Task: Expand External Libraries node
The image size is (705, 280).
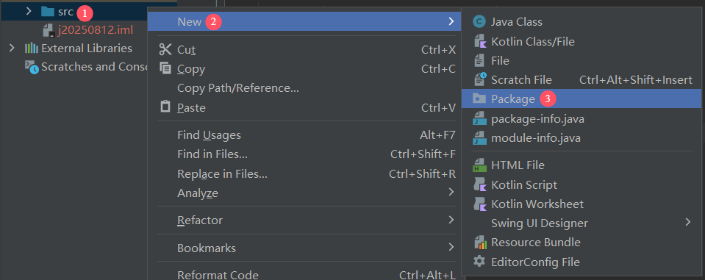Action: click(12, 48)
